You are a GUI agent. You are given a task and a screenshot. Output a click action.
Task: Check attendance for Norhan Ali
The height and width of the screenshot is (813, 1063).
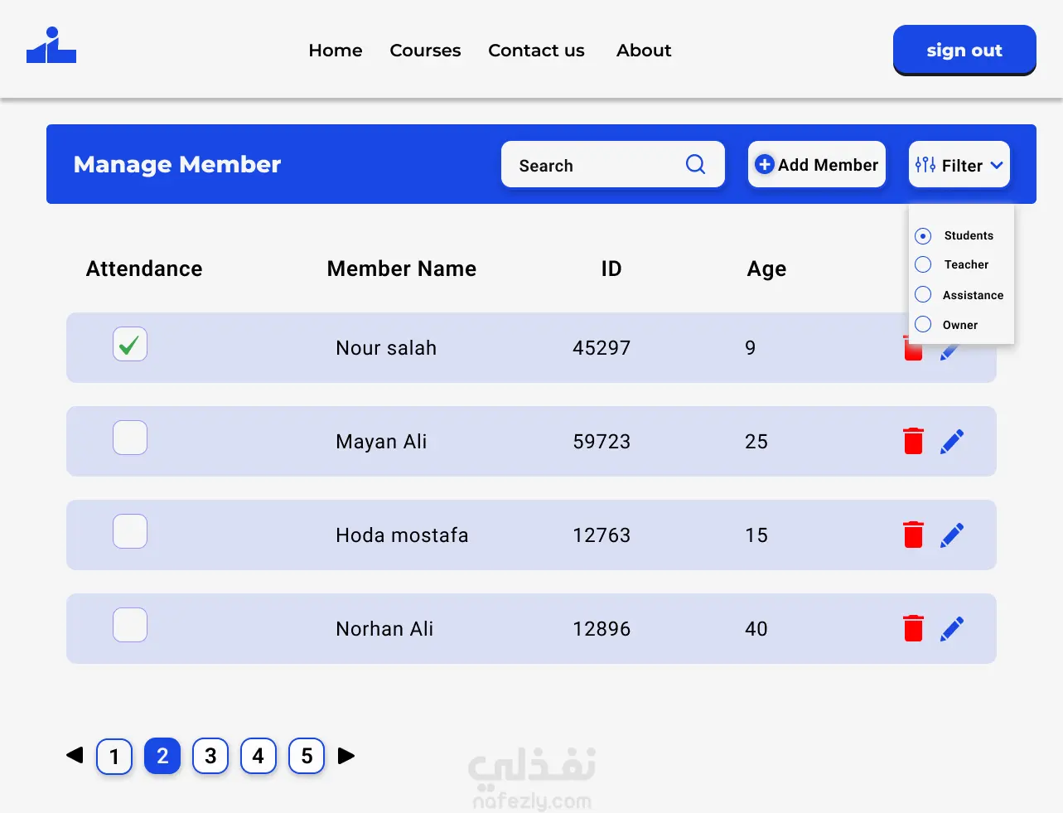coord(130,625)
